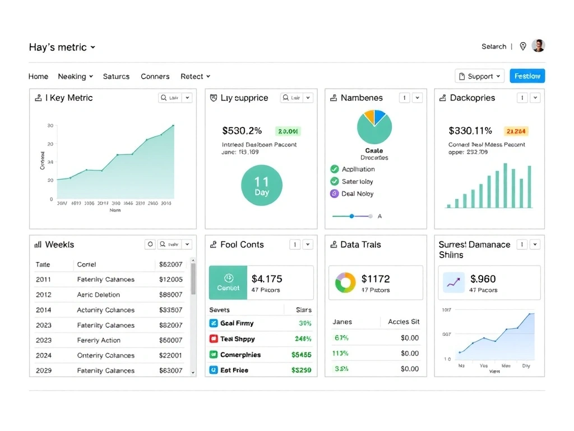Viewport: 574px width, 431px height.
Task: Select the Home menu item
Action: coord(38,76)
